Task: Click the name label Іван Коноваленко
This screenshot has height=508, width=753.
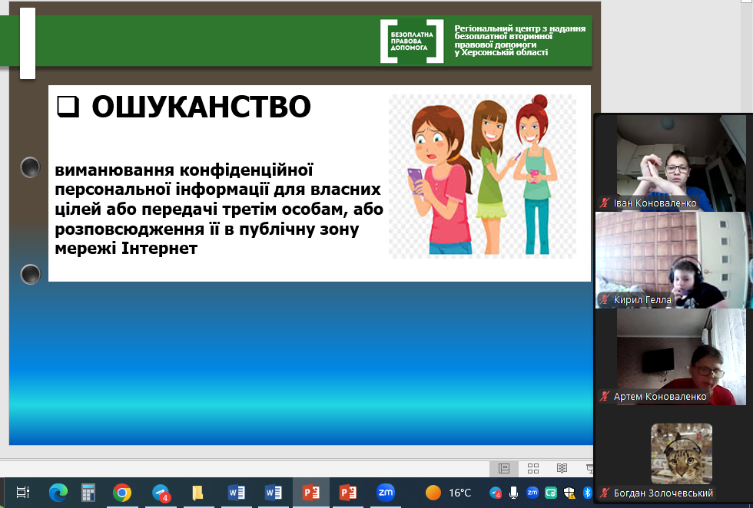Action: point(655,203)
